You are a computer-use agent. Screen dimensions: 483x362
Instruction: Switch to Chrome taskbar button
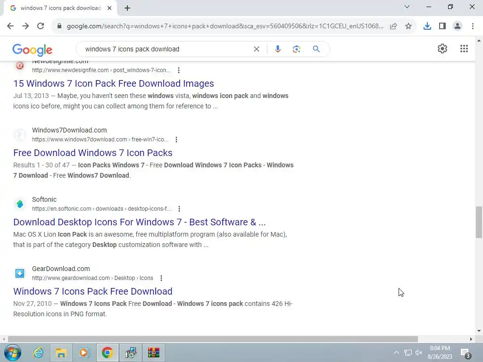point(107,353)
